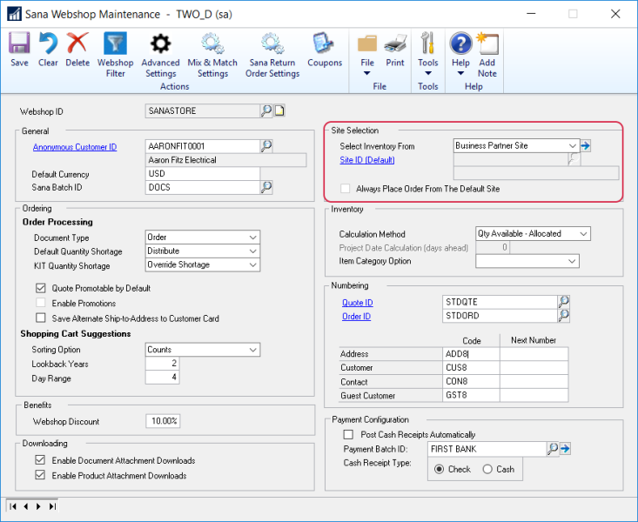The height and width of the screenshot is (522, 638).
Task: Toggle Always Place Order From Default Site
Action: click(x=345, y=189)
